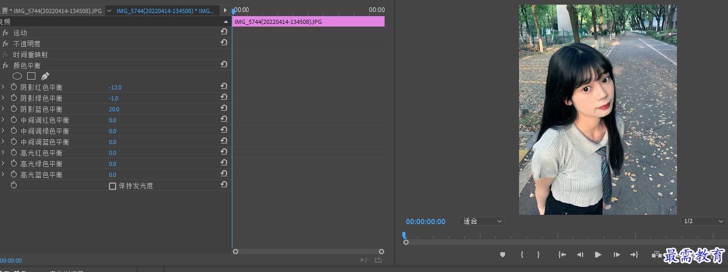Expand the 中间调绿色平衡 parameter

(3, 131)
